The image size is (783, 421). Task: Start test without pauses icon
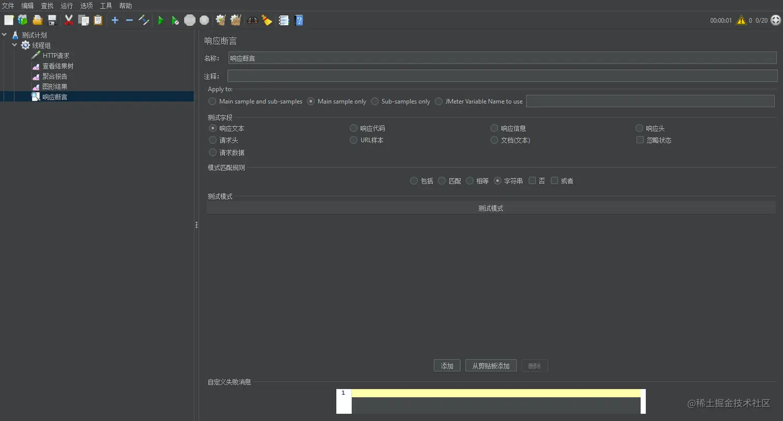175,20
